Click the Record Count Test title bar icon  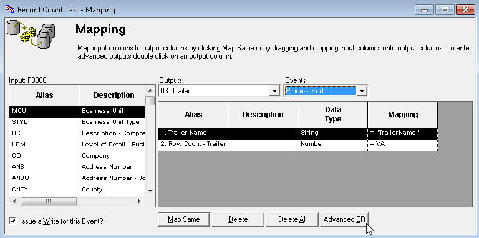[10, 9]
